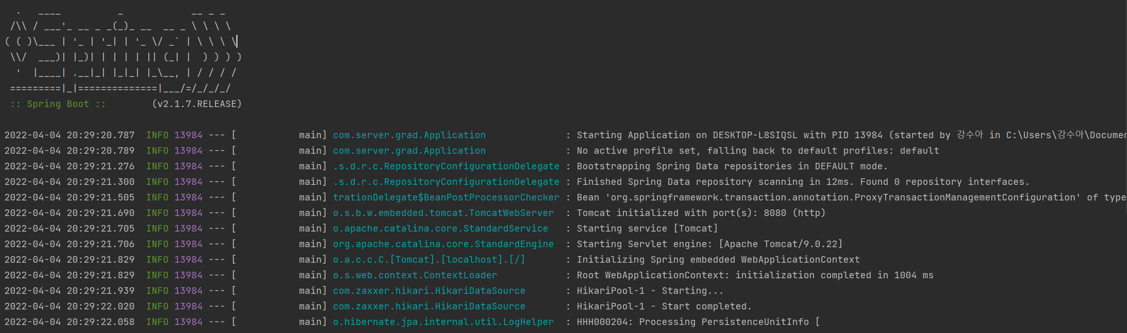Click org.apache.catalina.core.StandardEngine logger name
1127x333 pixels.
point(444,244)
